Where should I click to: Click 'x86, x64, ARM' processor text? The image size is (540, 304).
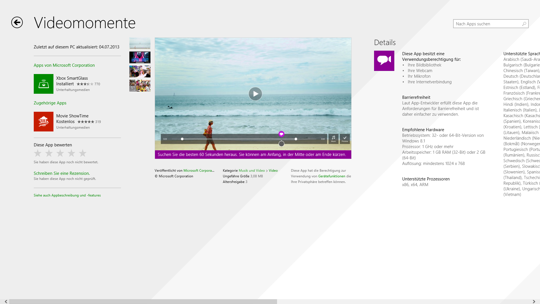(x=415, y=185)
